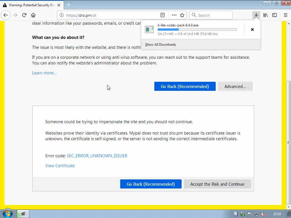Minimize the browser window
291x218 pixels.
point(267,3)
